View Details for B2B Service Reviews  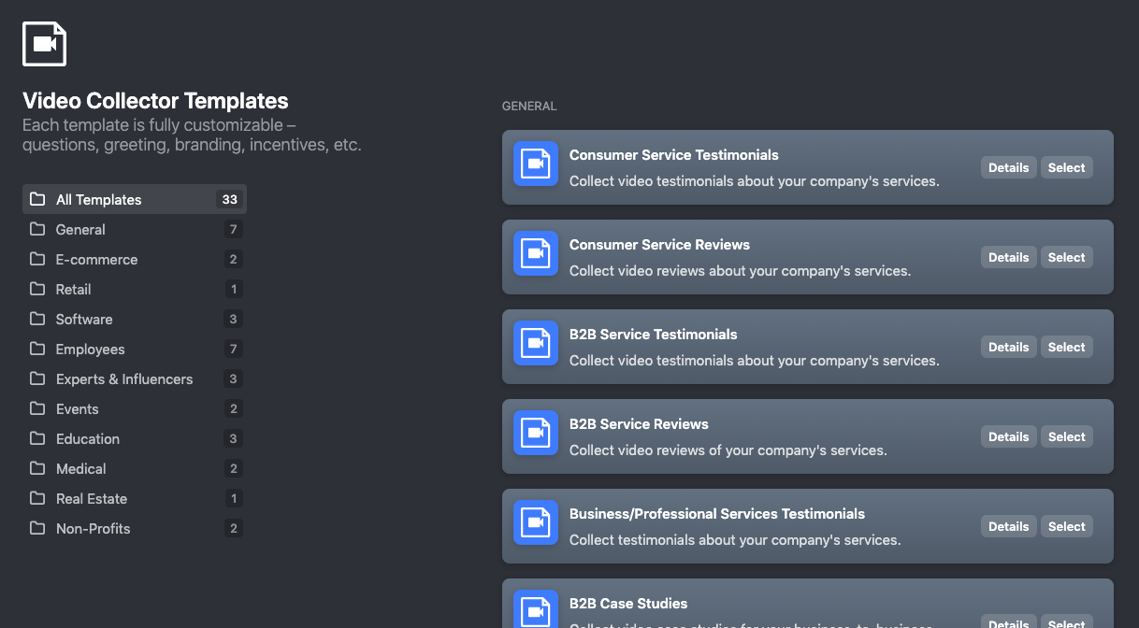point(1008,436)
